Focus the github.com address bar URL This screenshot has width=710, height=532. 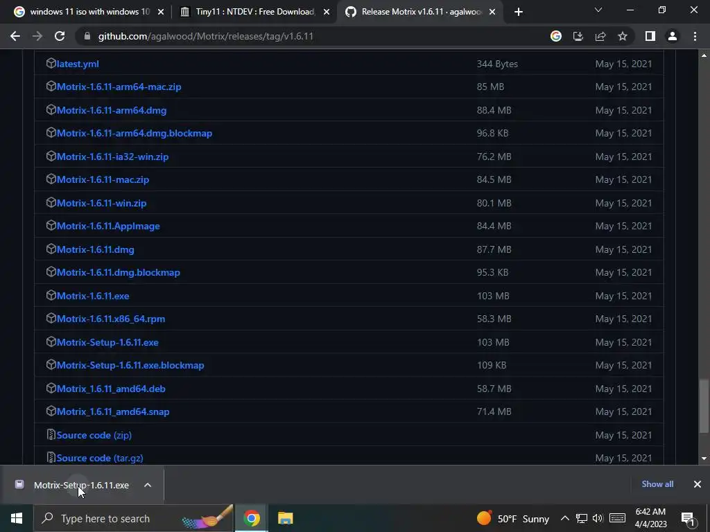[x=205, y=36]
